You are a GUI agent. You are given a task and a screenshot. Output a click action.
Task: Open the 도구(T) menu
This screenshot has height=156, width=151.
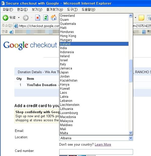[72, 9]
